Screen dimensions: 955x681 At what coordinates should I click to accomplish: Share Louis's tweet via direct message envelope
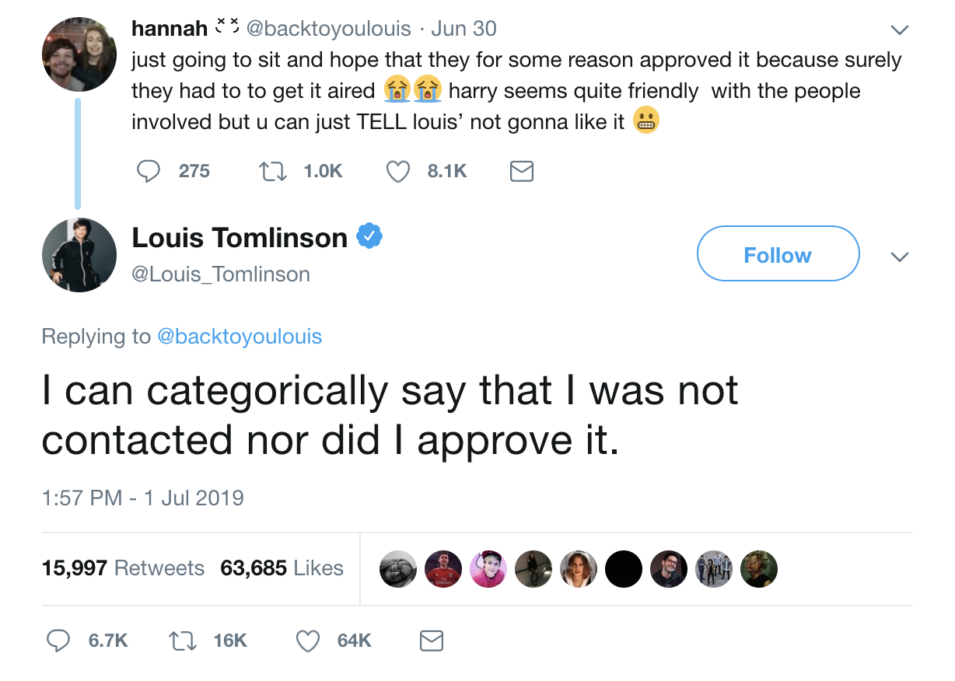tap(432, 641)
